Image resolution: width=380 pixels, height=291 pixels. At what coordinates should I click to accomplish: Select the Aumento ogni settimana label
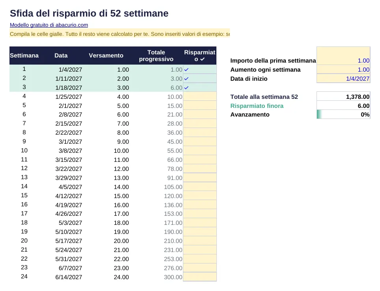pyautogui.click(x=265, y=70)
